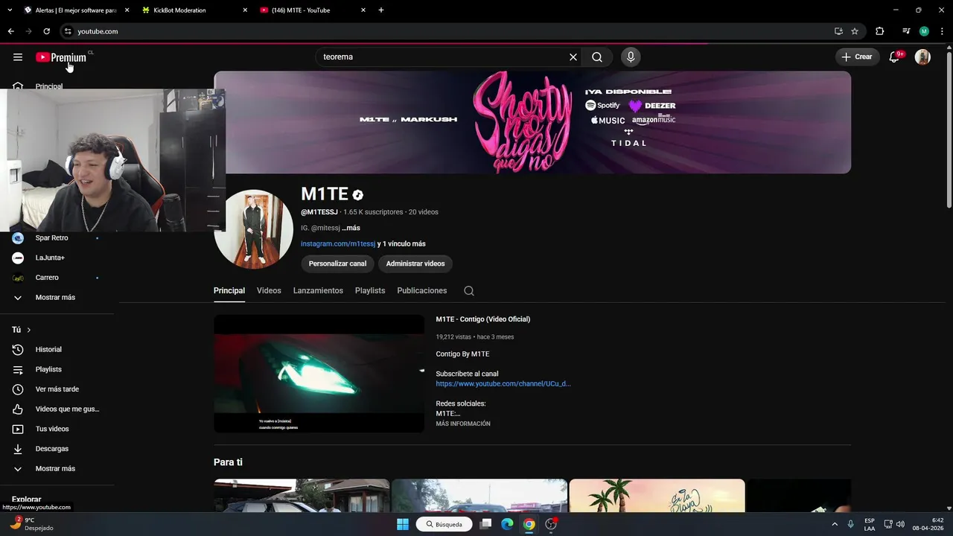Select the channel Playlists tab
This screenshot has height=536, width=953.
point(370,290)
